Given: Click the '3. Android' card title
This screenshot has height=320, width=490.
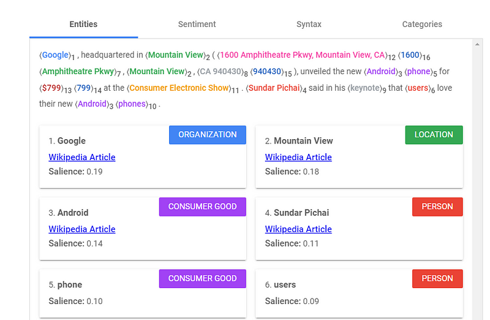Looking at the screenshot, I should [69, 213].
